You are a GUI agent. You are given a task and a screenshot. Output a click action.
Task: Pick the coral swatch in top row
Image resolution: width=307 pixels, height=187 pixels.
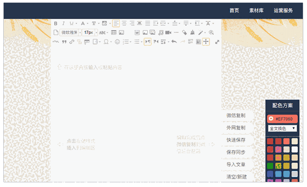286,141
